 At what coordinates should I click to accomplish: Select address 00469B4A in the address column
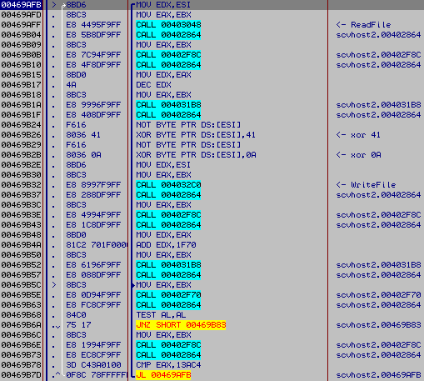point(21,245)
